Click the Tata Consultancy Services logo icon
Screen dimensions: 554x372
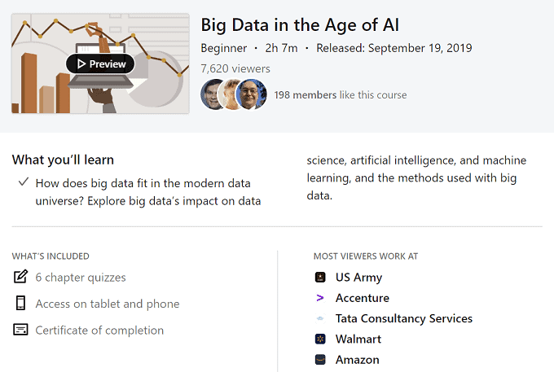pos(320,318)
